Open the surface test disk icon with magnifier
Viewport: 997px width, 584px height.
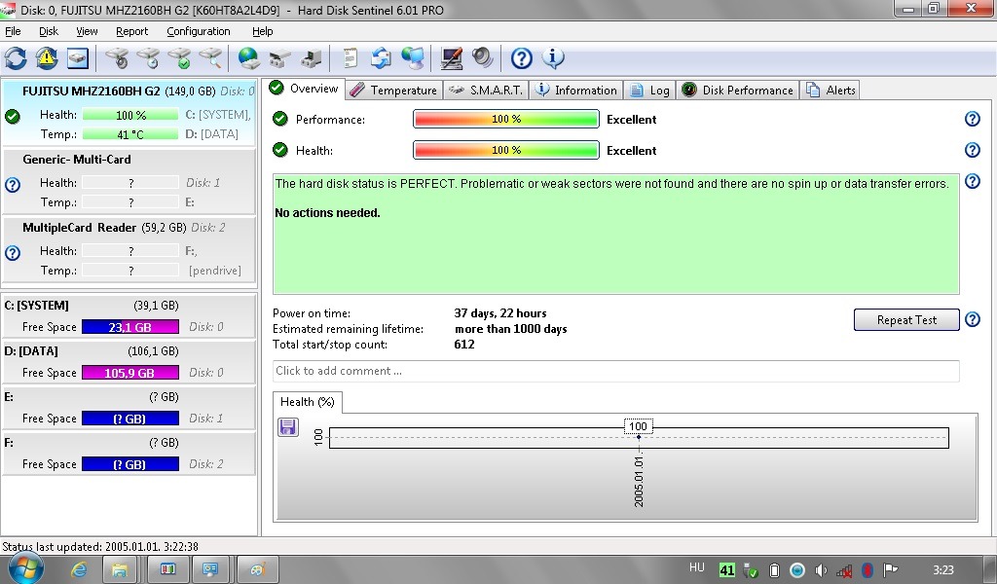click(x=210, y=58)
